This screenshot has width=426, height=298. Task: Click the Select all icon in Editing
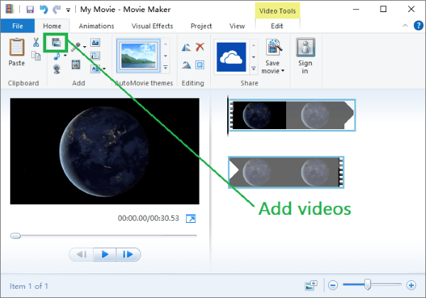click(x=200, y=65)
